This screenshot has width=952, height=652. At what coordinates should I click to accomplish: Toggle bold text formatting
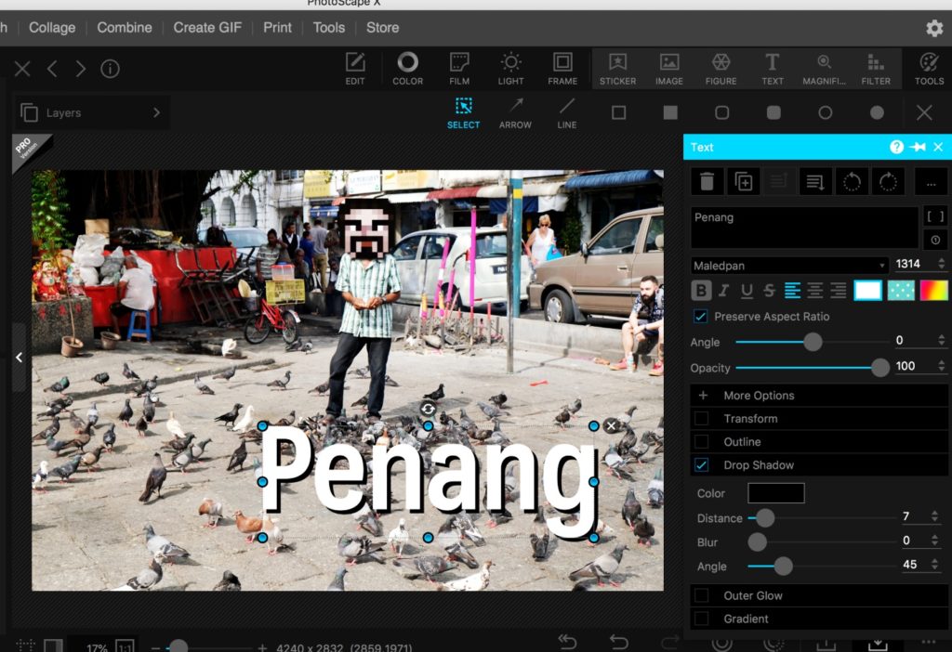click(702, 291)
